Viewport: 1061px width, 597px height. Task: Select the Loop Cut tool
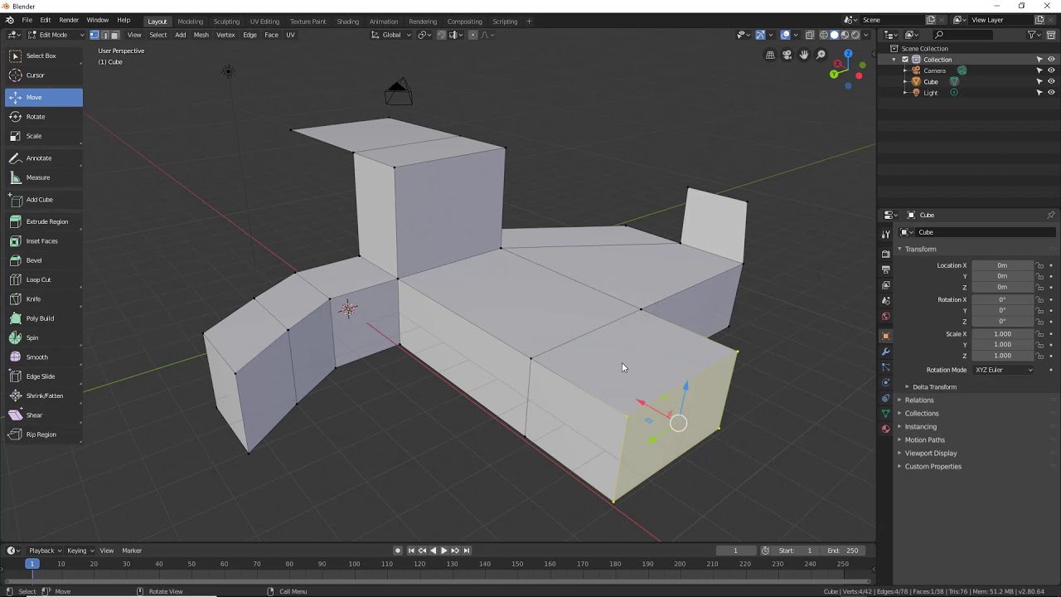tap(43, 279)
